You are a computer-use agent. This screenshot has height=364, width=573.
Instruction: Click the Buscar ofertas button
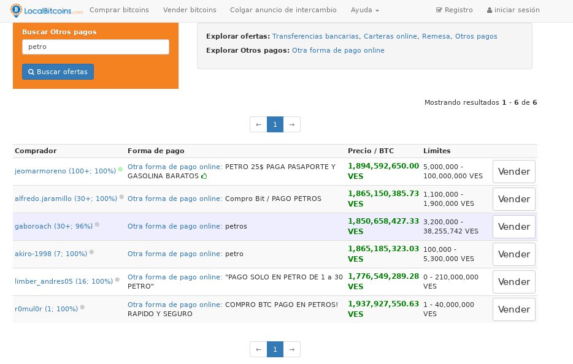[x=58, y=72]
